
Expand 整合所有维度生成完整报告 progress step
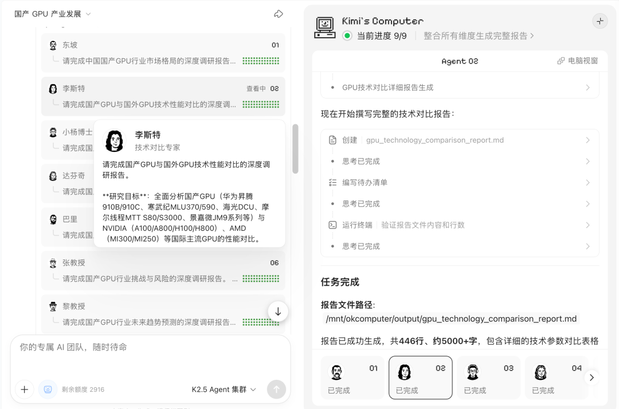479,36
